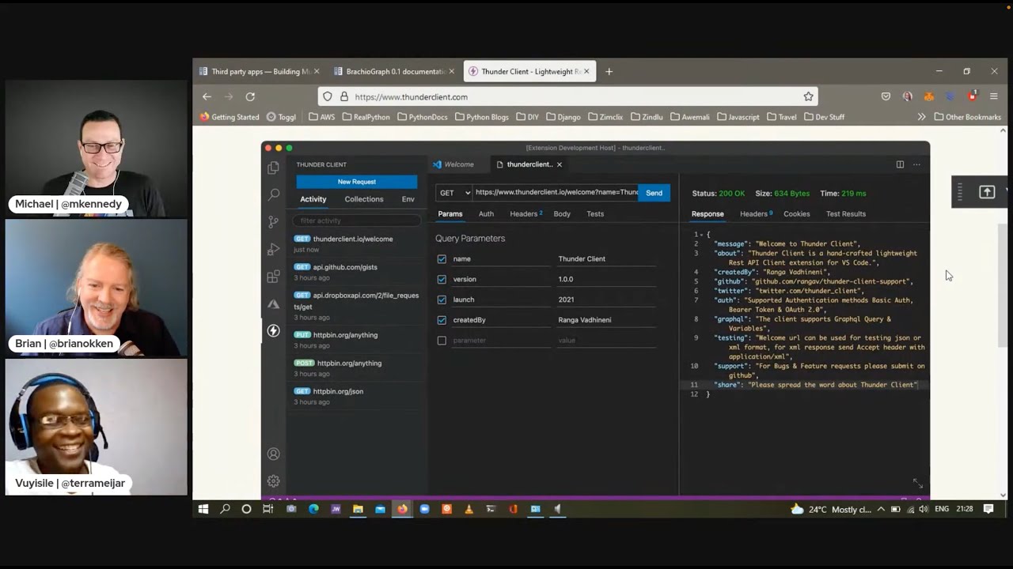Click the New Request button
This screenshot has width=1013, height=569.
click(x=356, y=182)
